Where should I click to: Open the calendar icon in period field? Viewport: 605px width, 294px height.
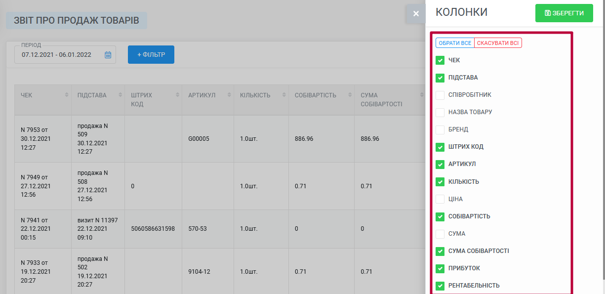click(108, 55)
